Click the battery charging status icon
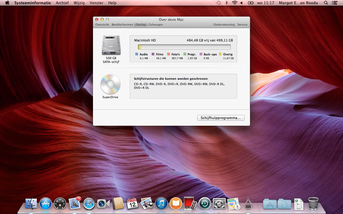This screenshot has width=343, height=214. click(251, 3)
